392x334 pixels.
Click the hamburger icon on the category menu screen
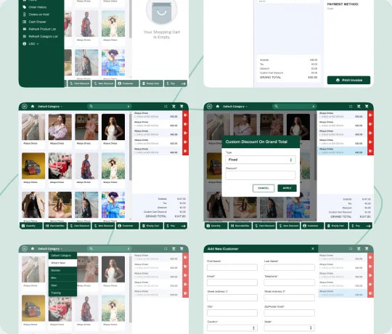[24, 249]
